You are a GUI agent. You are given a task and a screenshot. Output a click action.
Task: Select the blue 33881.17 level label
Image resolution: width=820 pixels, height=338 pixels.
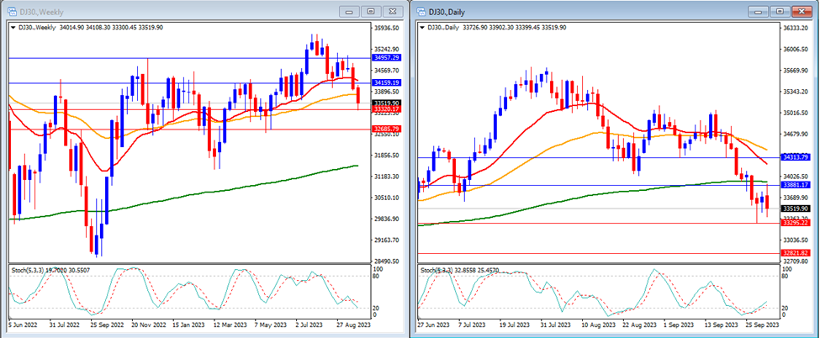(x=795, y=185)
